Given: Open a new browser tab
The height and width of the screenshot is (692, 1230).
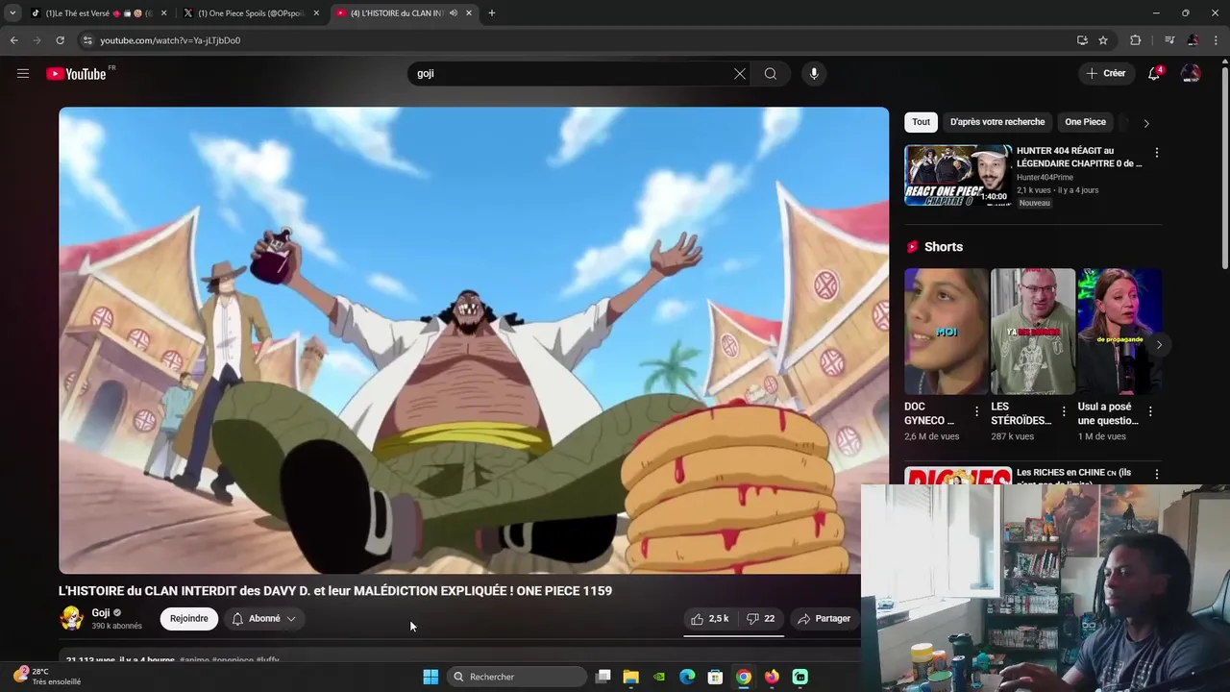Looking at the screenshot, I should click(x=492, y=13).
